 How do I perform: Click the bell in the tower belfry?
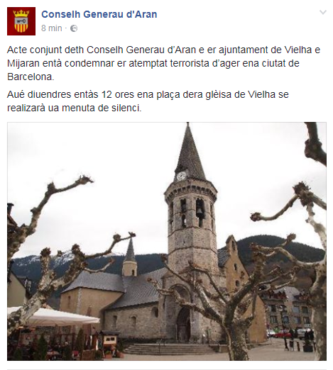(200, 211)
